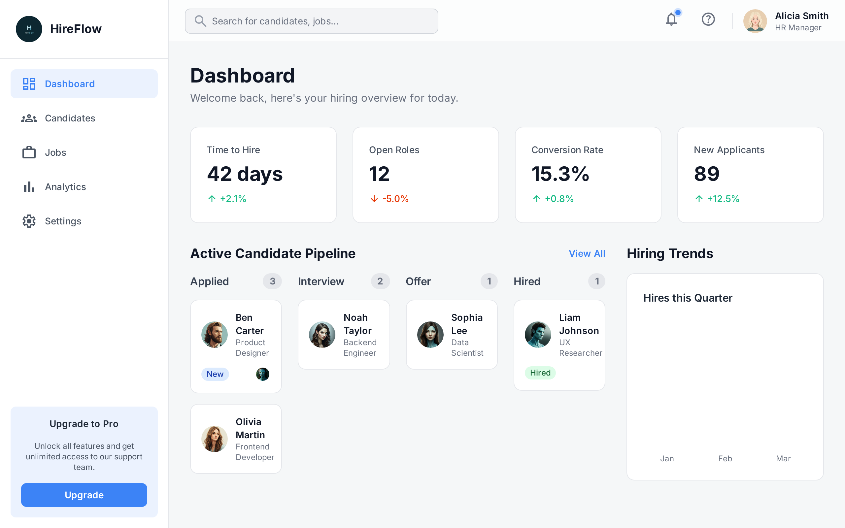Click the Analytics bar chart icon
Viewport: 845px width, 528px height.
point(29,187)
